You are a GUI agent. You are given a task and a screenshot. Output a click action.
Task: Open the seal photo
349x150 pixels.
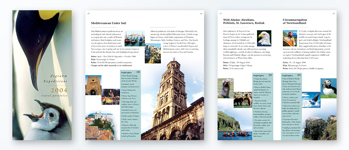pyautogui.click(x=225, y=88)
